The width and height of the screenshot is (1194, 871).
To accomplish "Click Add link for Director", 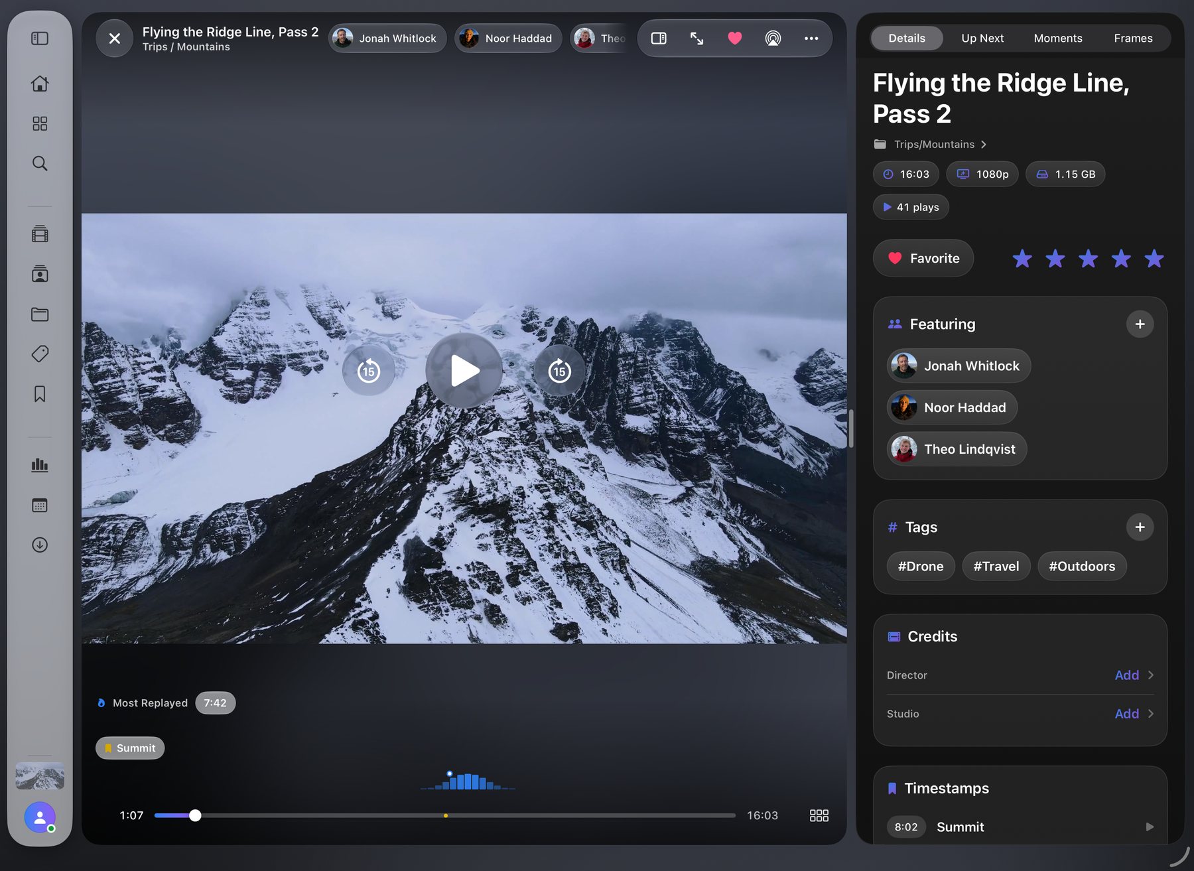I will pyautogui.click(x=1126, y=675).
